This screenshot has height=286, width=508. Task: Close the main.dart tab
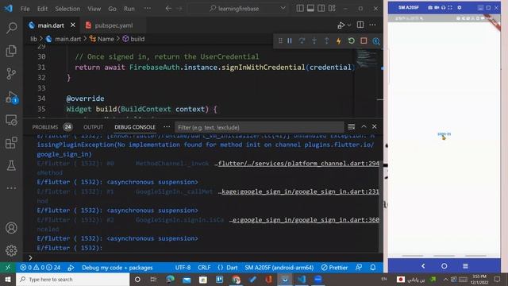(73, 25)
